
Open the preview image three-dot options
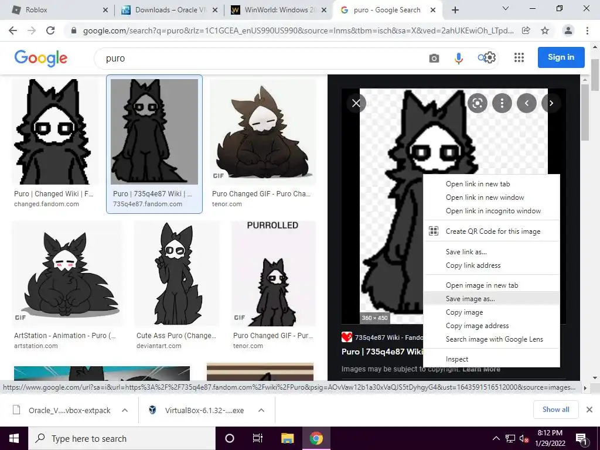click(502, 103)
